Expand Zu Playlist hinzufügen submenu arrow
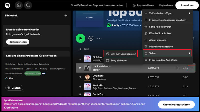The height and width of the screenshot is (112, 200). (189, 13)
